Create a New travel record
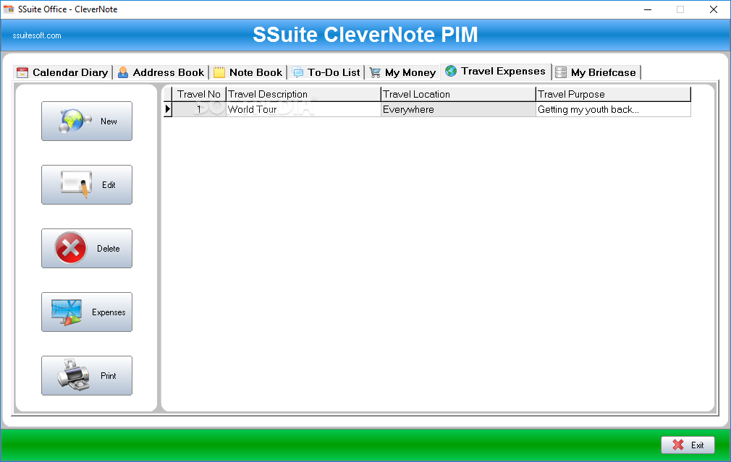Image resolution: width=731 pixels, height=462 pixels. pos(87,121)
